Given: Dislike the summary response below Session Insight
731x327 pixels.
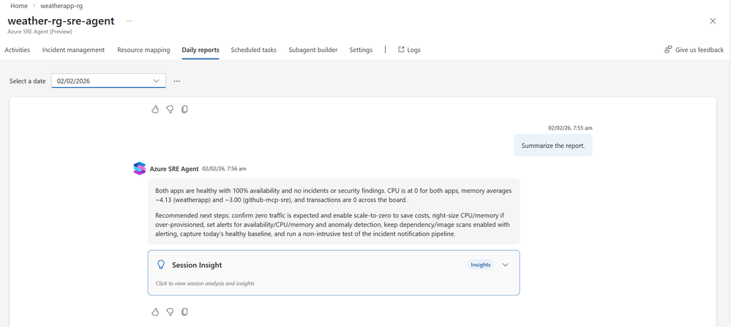Looking at the screenshot, I should [x=170, y=312].
